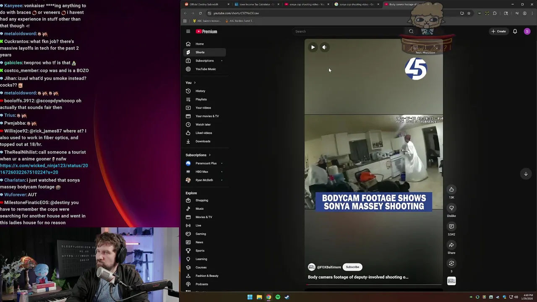The width and height of the screenshot is (537, 302).
Task: Click the search magnifier button
Action: [x=411, y=31]
